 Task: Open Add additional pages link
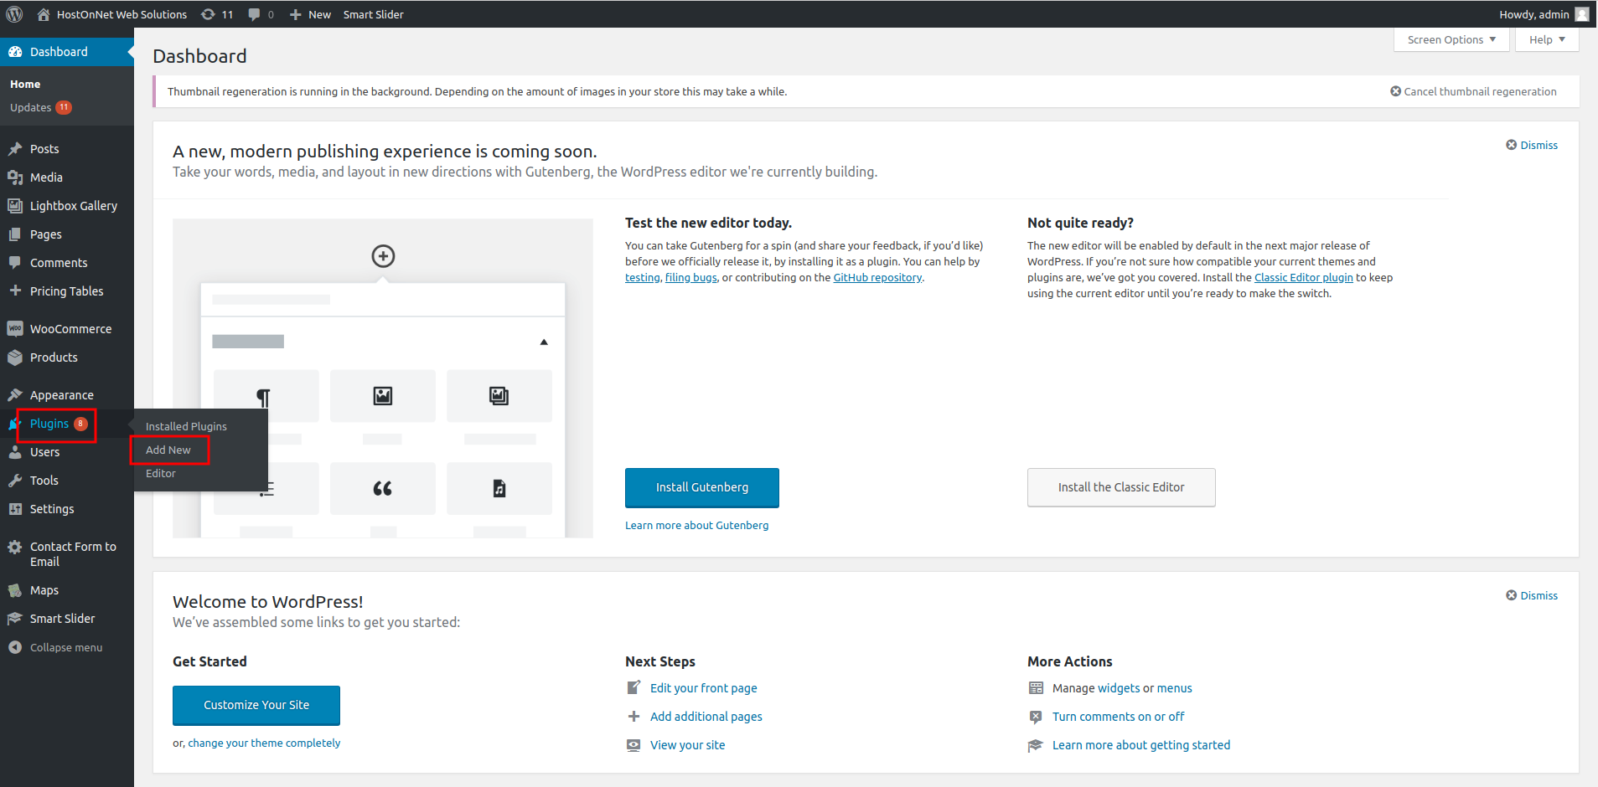[x=706, y=717]
